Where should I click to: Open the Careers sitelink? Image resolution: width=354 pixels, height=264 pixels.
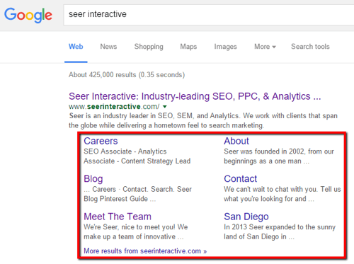101,141
